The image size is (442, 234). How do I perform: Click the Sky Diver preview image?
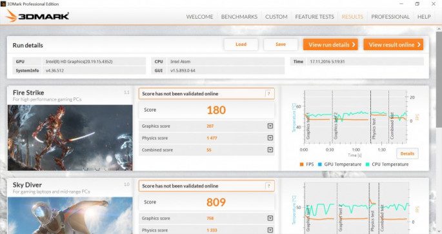pos(70,215)
